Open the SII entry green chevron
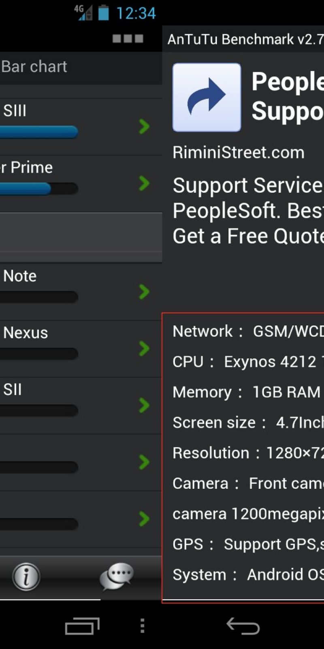 (x=144, y=405)
